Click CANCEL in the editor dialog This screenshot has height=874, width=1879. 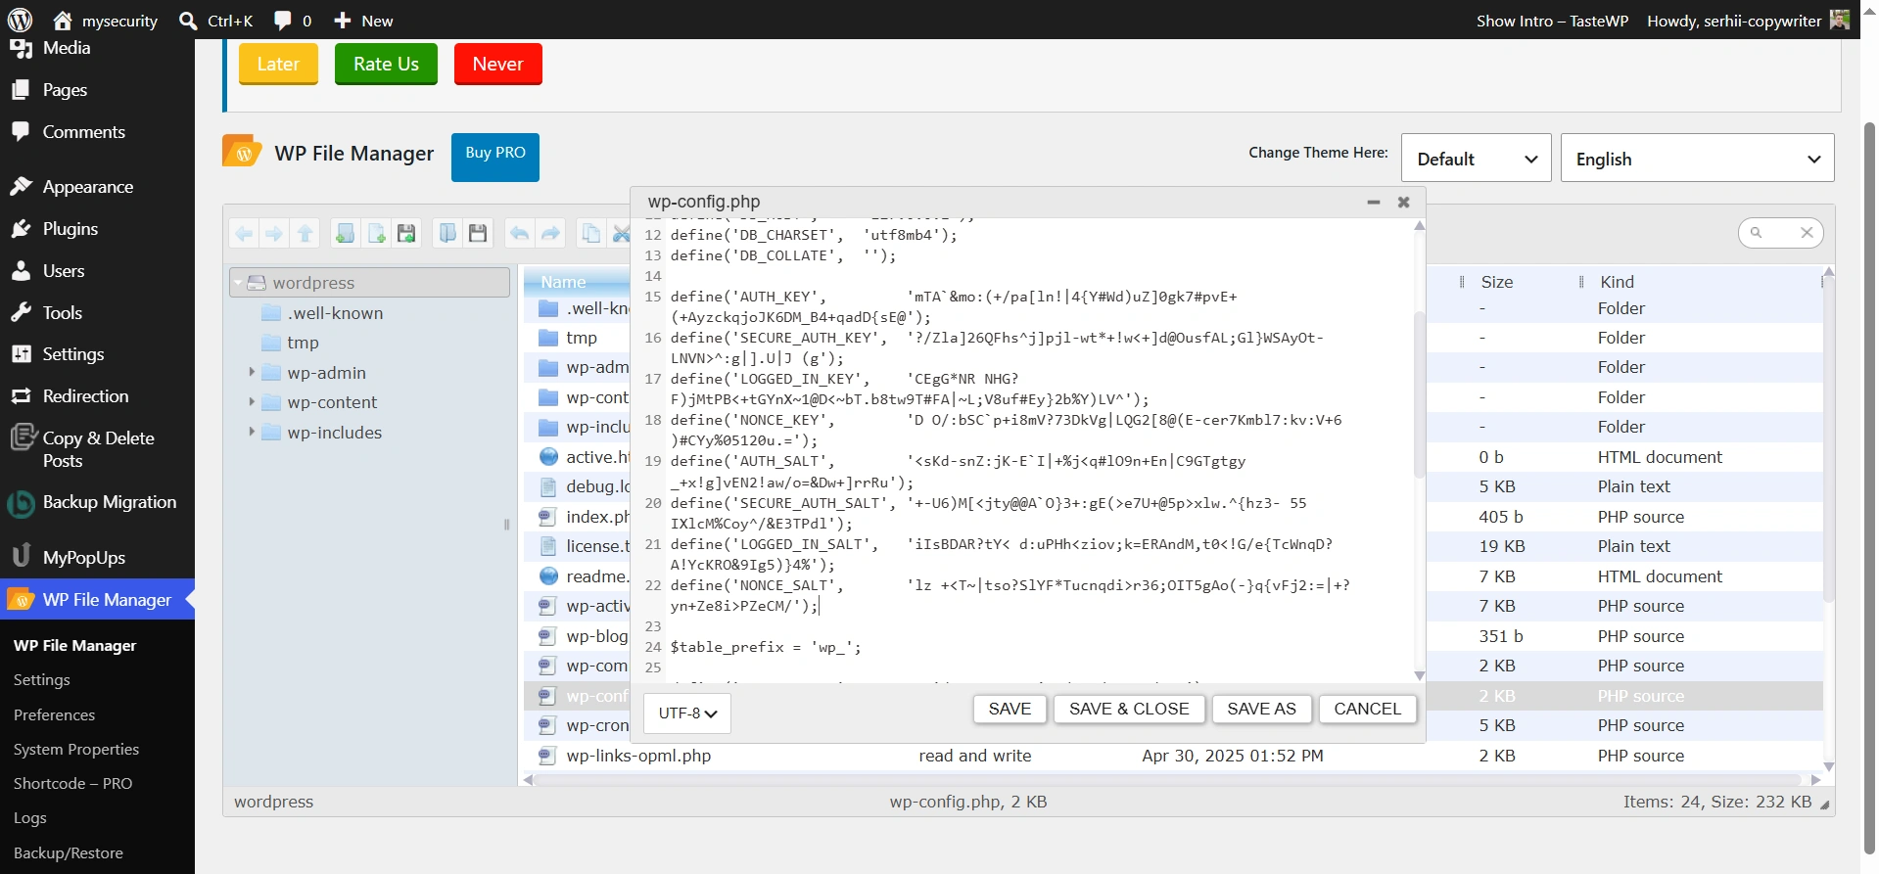(x=1367, y=709)
